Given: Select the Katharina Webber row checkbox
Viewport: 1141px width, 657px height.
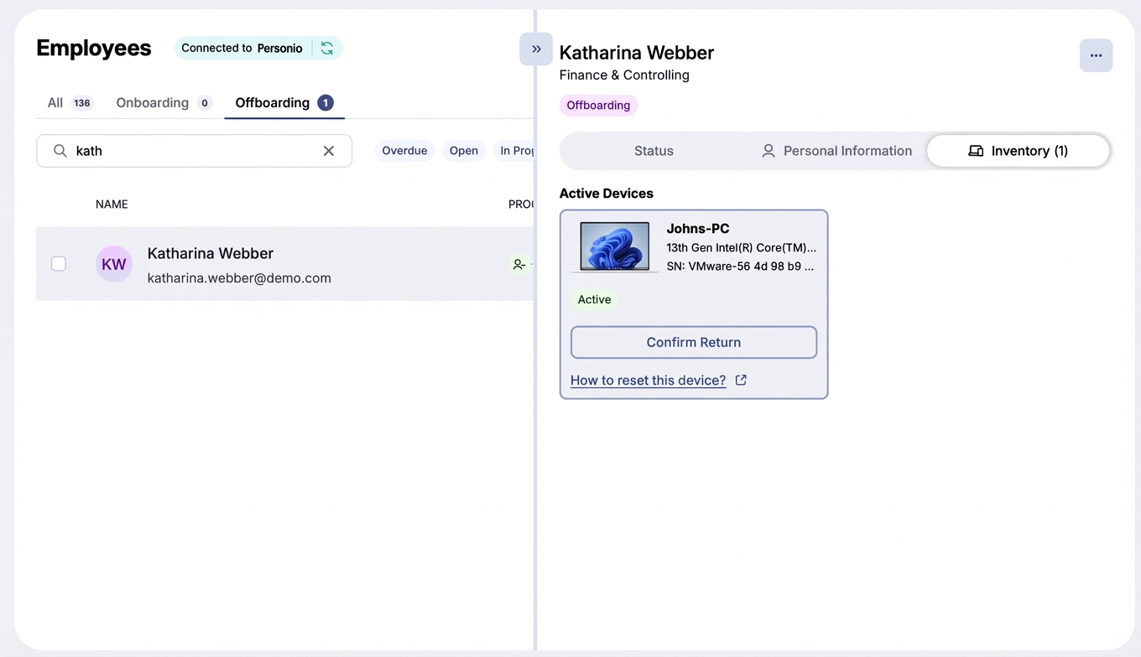Looking at the screenshot, I should tap(59, 264).
